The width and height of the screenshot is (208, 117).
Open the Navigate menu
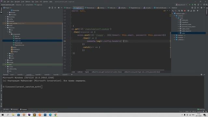coord(17,2)
